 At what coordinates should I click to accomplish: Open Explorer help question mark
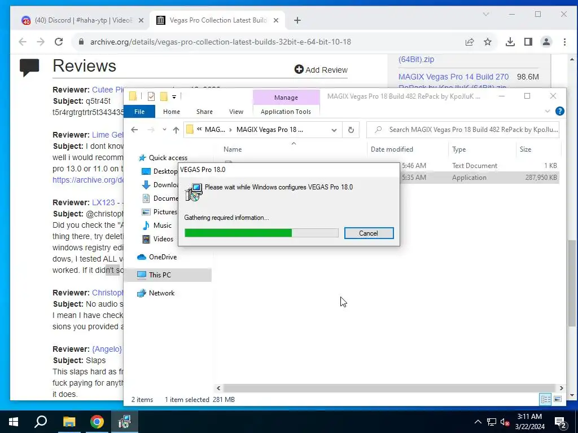[x=559, y=111]
